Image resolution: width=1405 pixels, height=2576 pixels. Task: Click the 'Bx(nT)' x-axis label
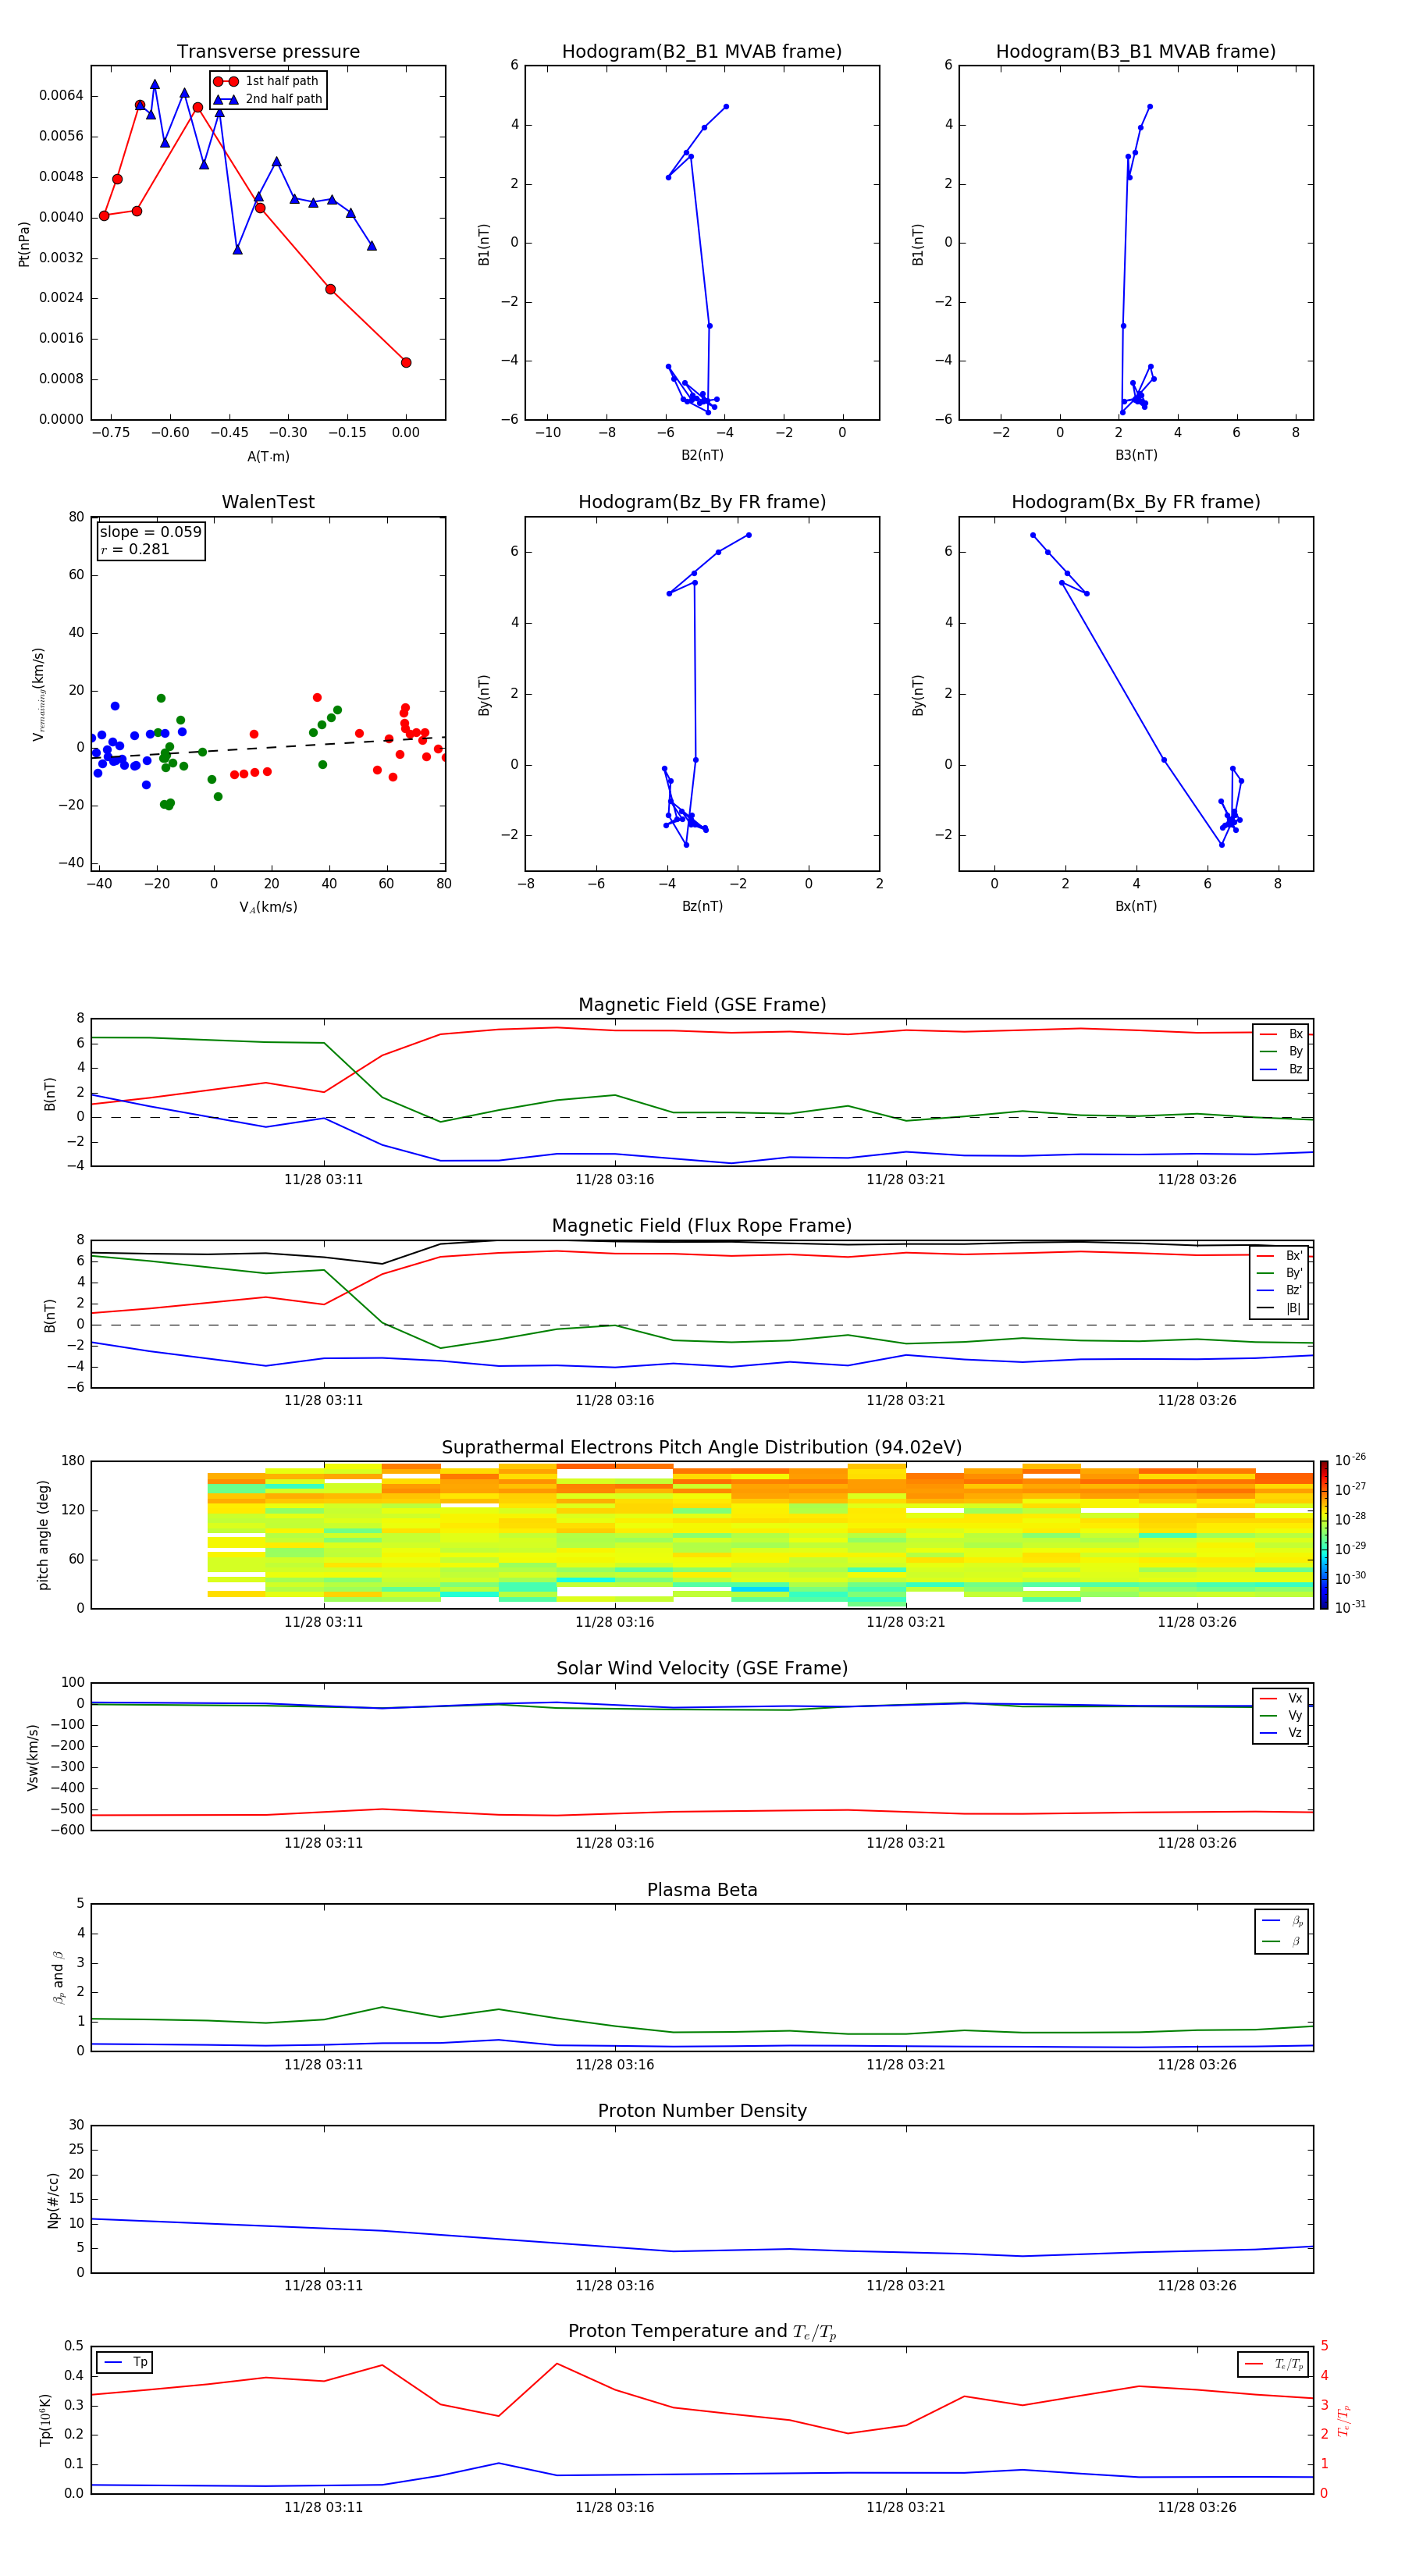tap(1136, 906)
